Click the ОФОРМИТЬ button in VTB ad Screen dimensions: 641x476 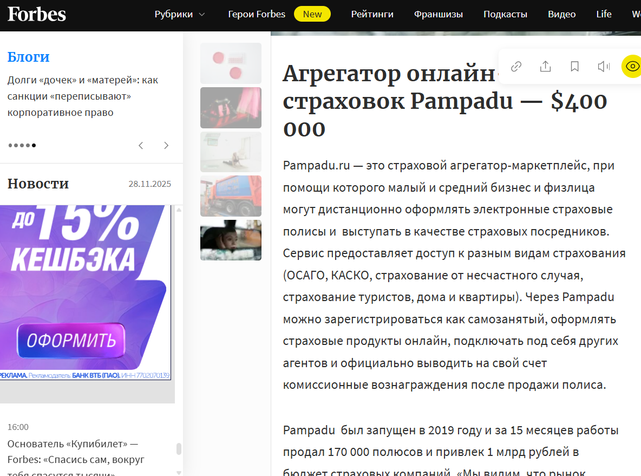pyautogui.click(x=71, y=341)
